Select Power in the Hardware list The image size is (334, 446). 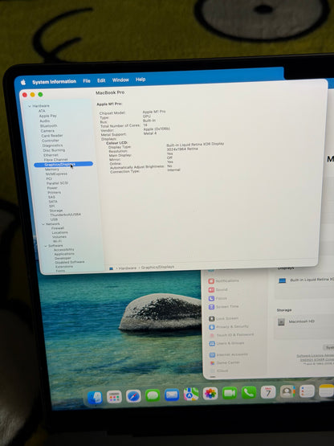52,188
